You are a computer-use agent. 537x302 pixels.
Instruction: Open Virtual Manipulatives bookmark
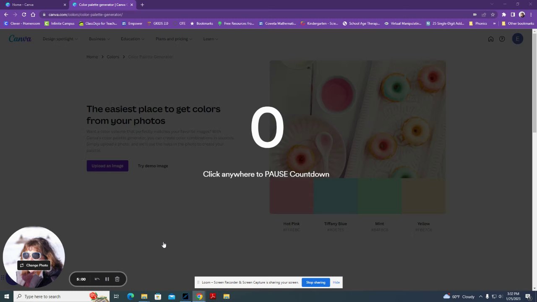[x=403, y=23]
